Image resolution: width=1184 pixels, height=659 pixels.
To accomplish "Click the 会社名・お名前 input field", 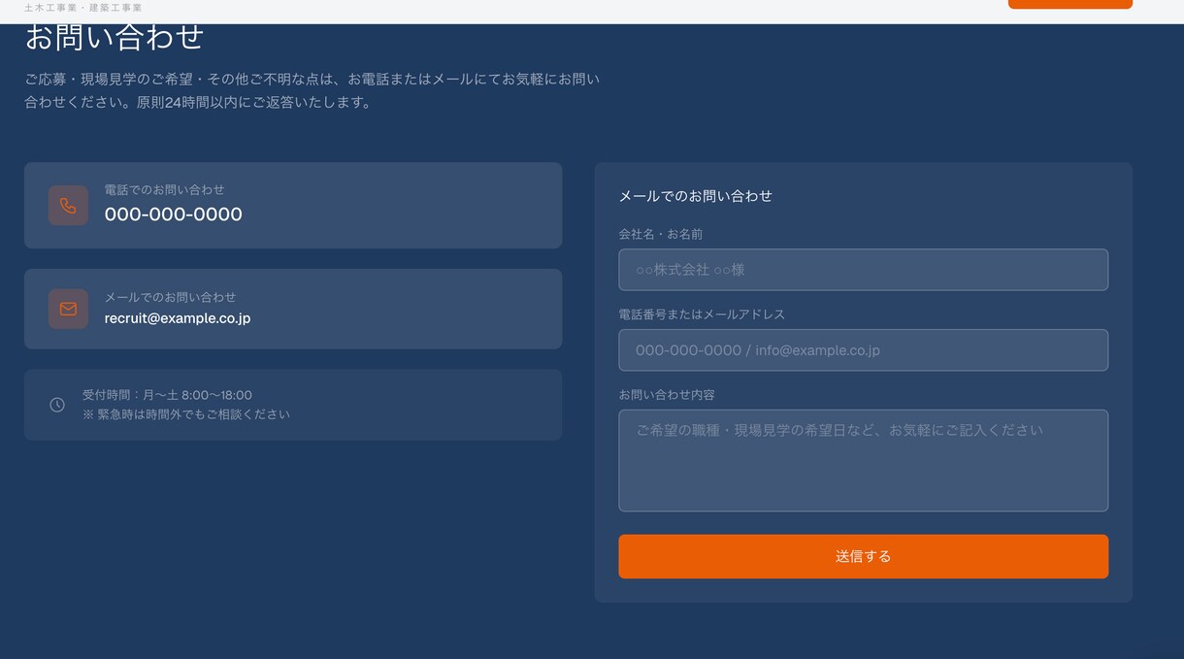I will point(863,270).
